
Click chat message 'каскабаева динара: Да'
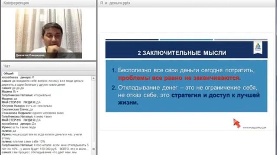(19, 124)
